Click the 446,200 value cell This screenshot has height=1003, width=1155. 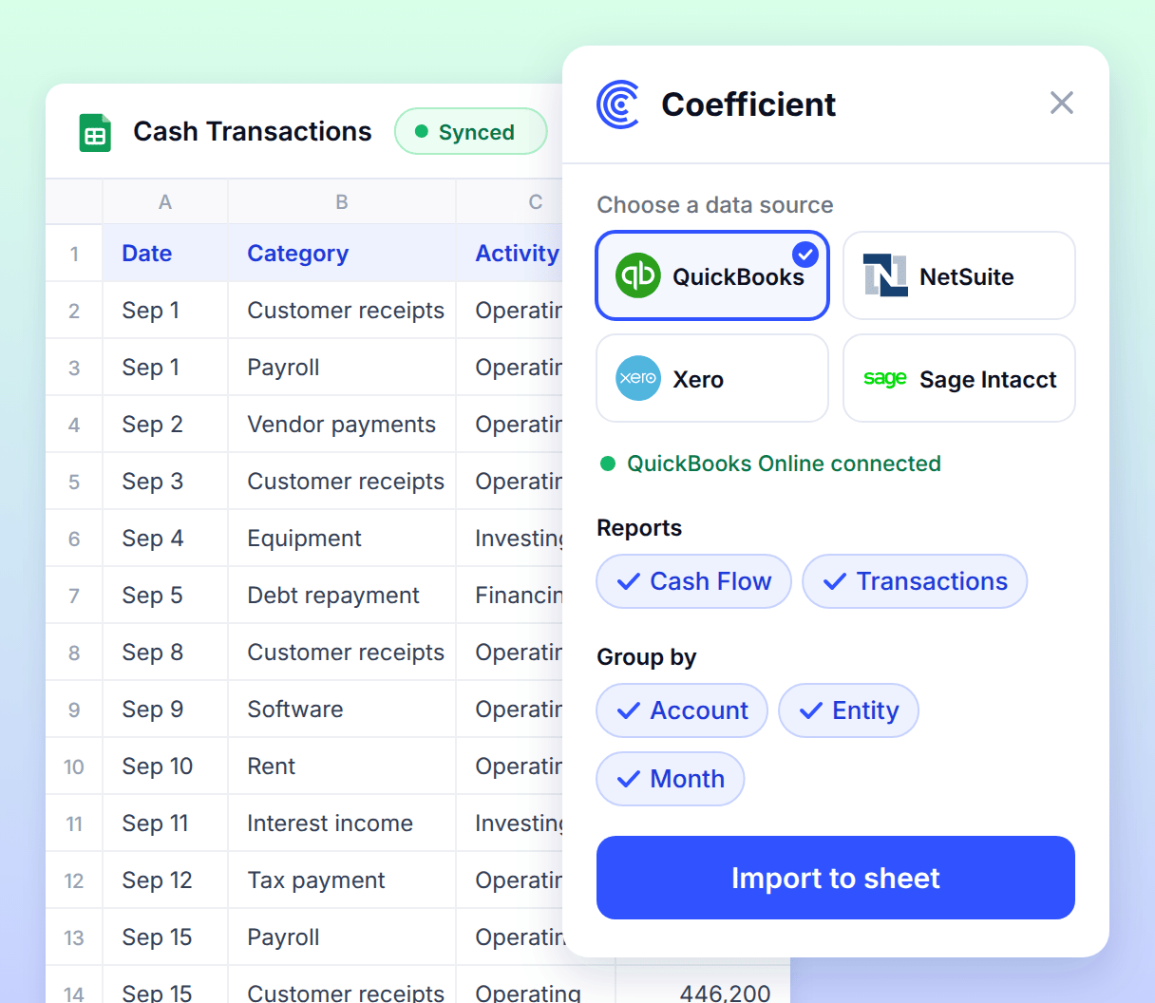pos(703,985)
